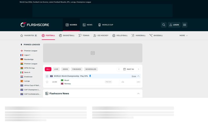Select the ALL matches filter
Image resolution: width=208 pixels, height=130 pixels.
pyautogui.click(x=48, y=69)
